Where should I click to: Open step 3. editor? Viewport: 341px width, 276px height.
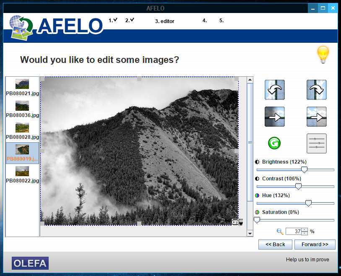[x=165, y=21]
